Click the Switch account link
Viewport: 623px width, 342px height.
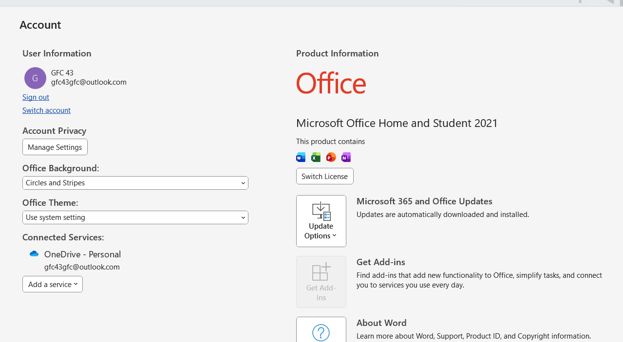coord(46,110)
